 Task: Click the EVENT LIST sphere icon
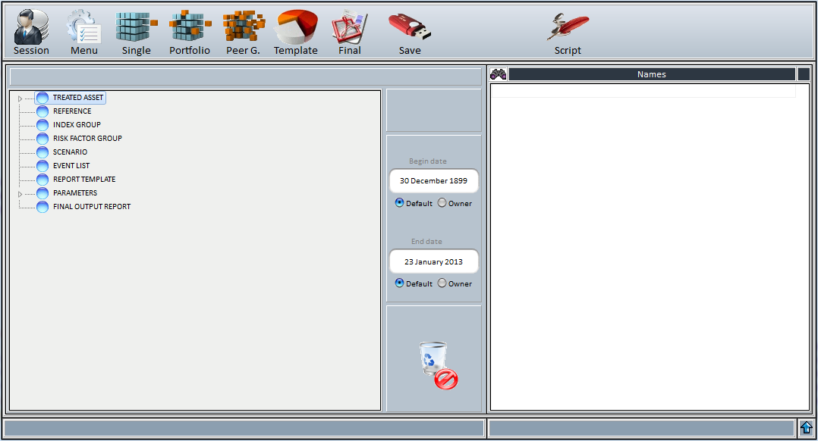pos(42,166)
